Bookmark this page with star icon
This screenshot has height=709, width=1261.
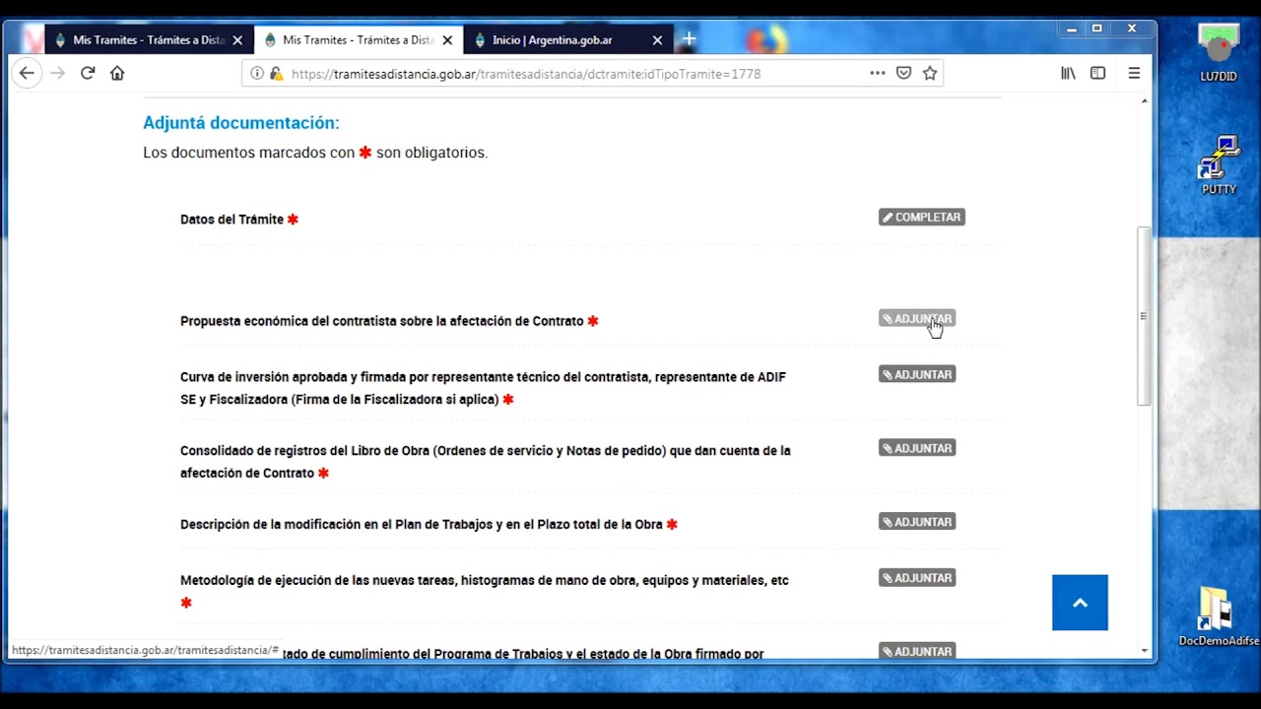tap(930, 73)
